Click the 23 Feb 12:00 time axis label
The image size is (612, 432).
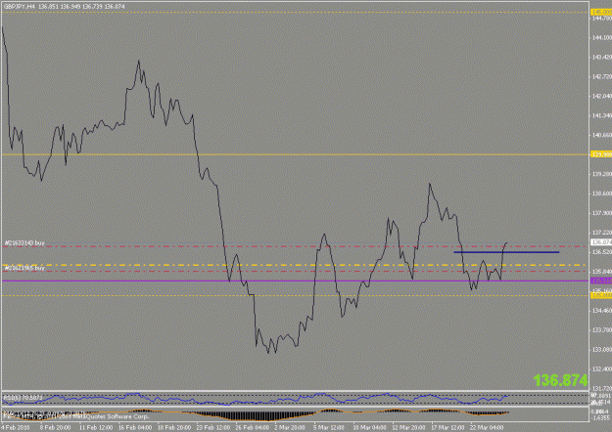tap(212, 427)
